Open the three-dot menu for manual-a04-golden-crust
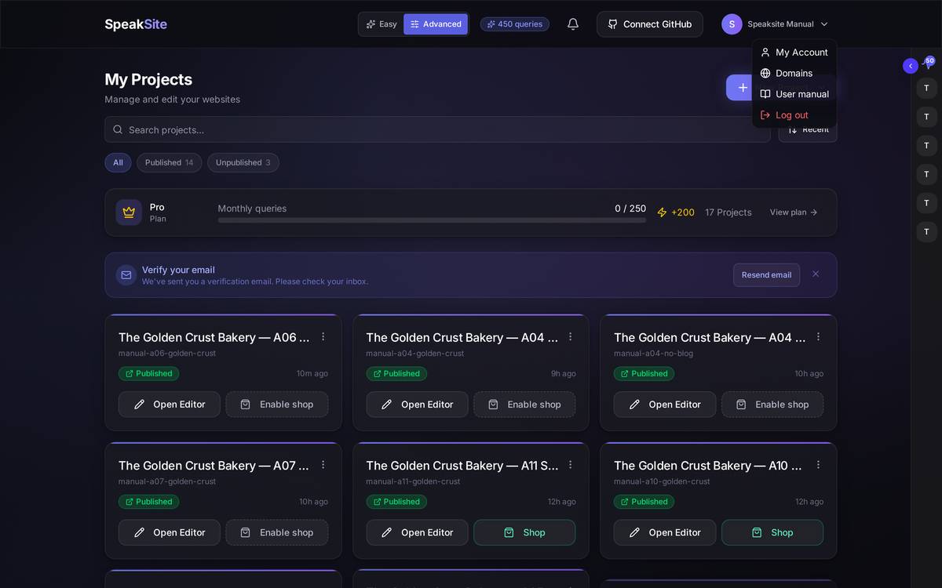Viewport: 942px width, 588px height. pyautogui.click(x=571, y=337)
